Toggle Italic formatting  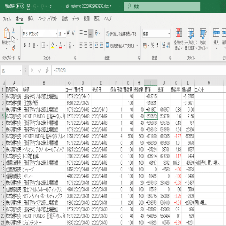click(29, 45)
